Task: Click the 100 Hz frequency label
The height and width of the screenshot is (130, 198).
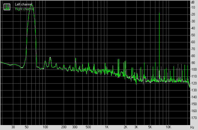Action: (x=45, y=127)
